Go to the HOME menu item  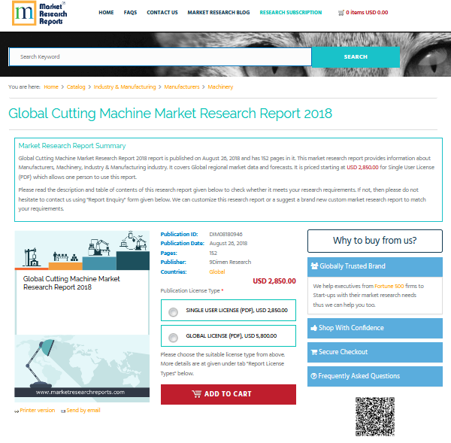click(106, 13)
